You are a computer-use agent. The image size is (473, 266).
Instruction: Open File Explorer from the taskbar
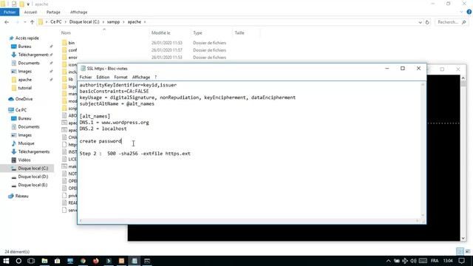click(x=44, y=261)
